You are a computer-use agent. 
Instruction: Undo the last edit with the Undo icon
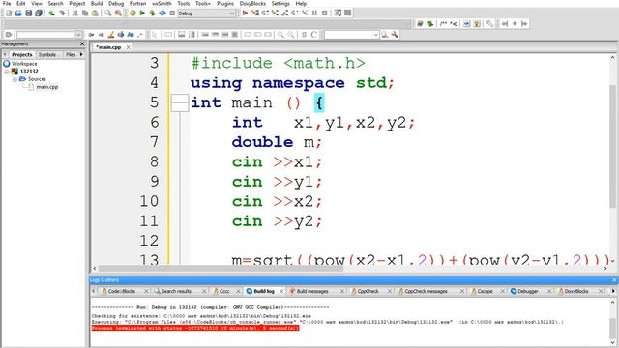coord(51,13)
